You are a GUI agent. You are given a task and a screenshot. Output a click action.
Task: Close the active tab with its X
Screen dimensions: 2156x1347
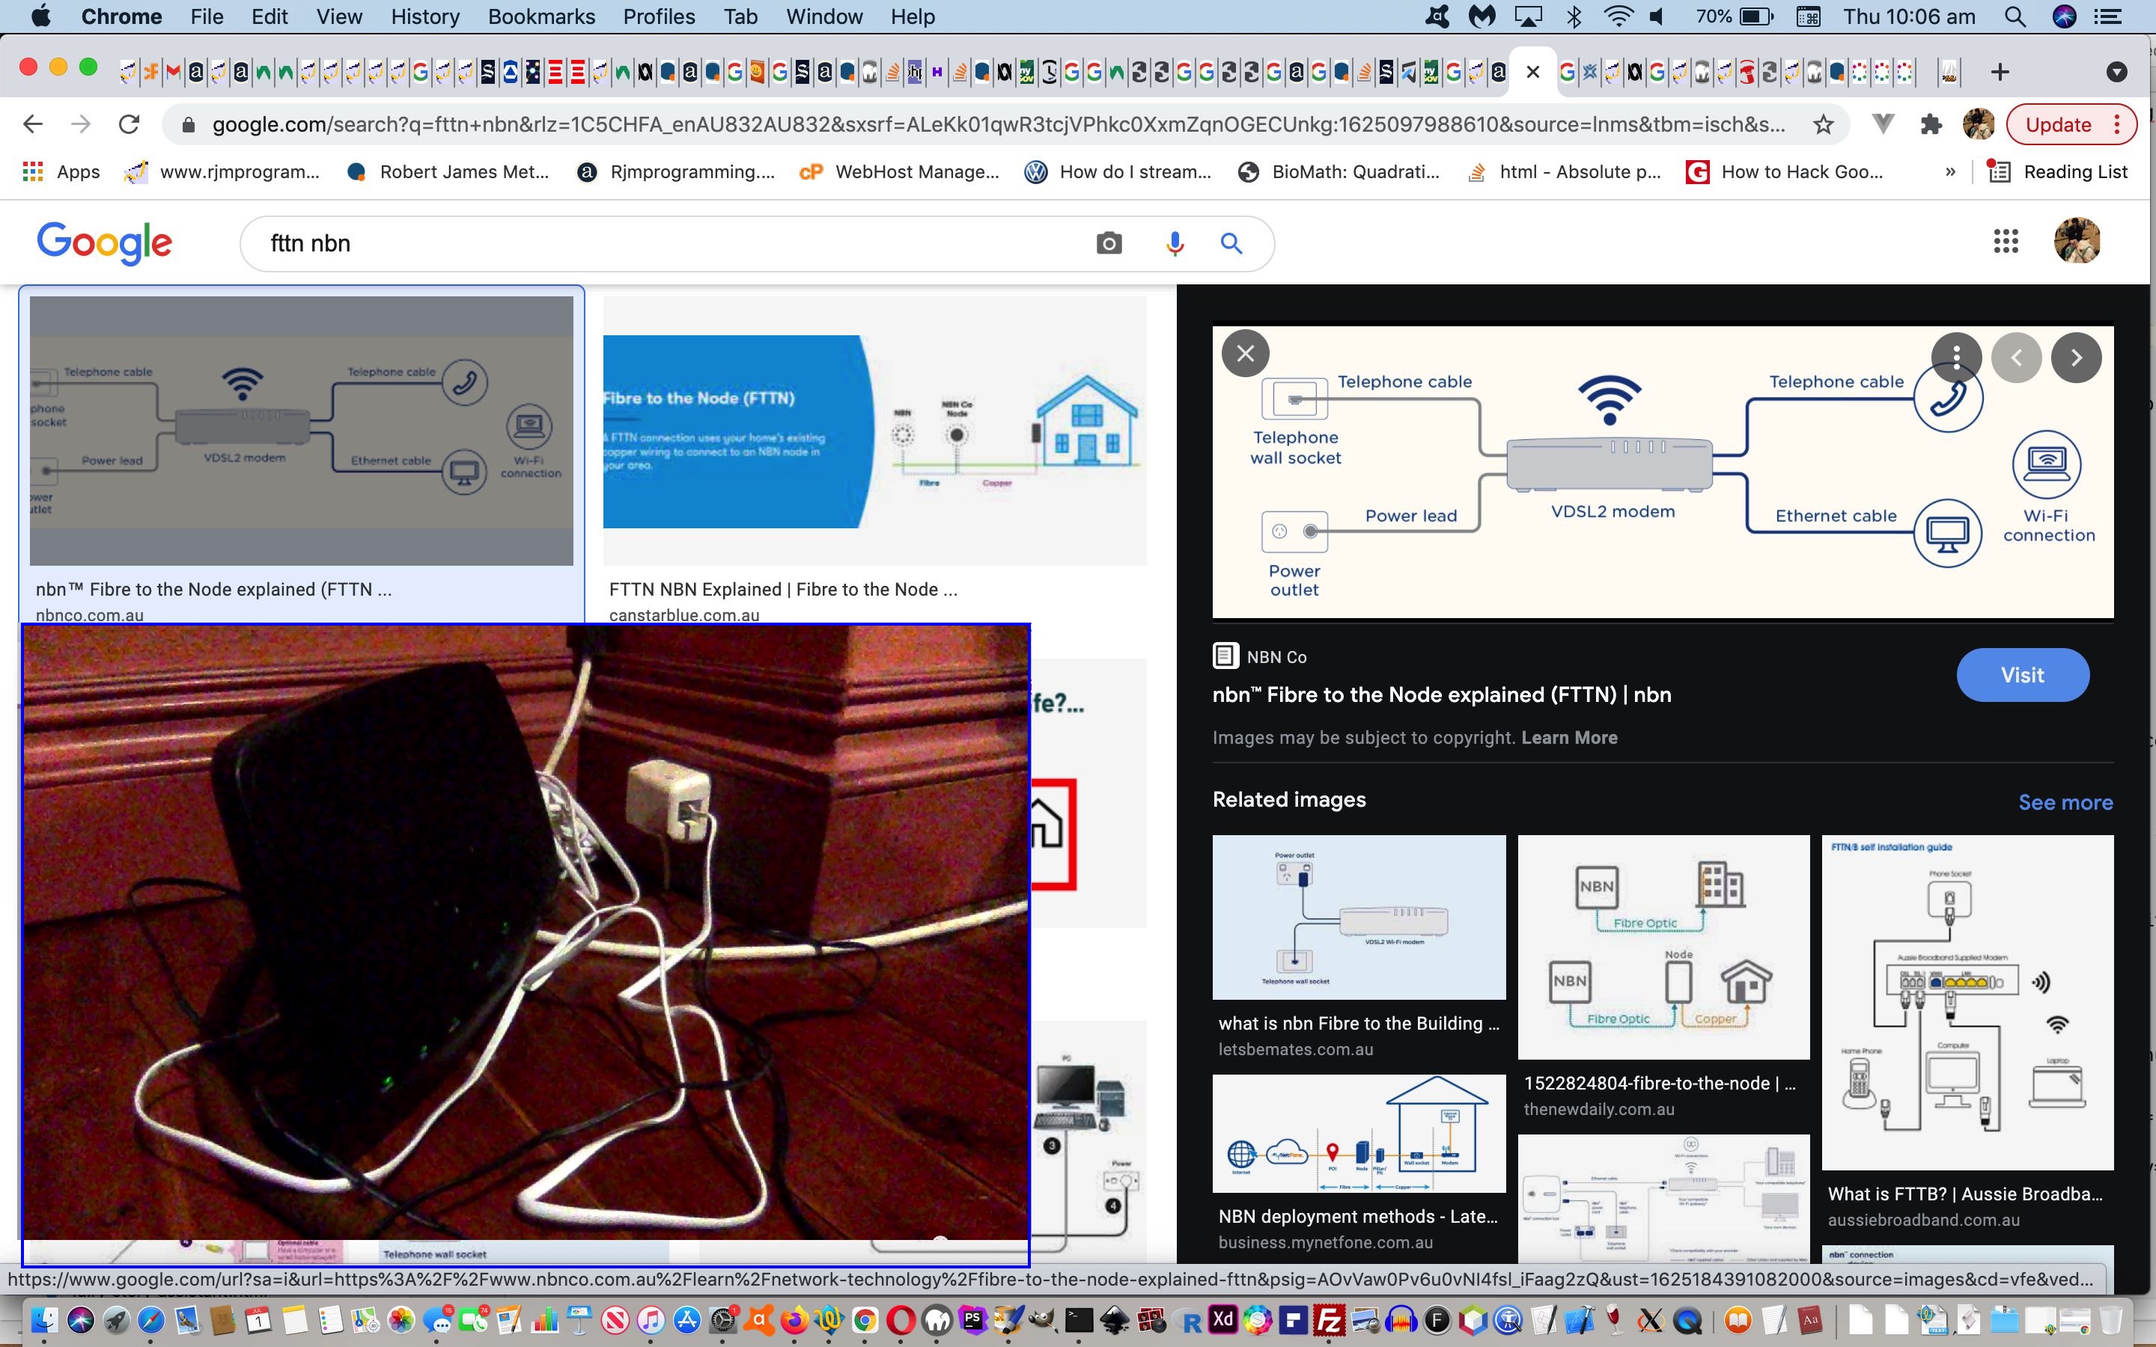pyautogui.click(x=1533, y=72)
